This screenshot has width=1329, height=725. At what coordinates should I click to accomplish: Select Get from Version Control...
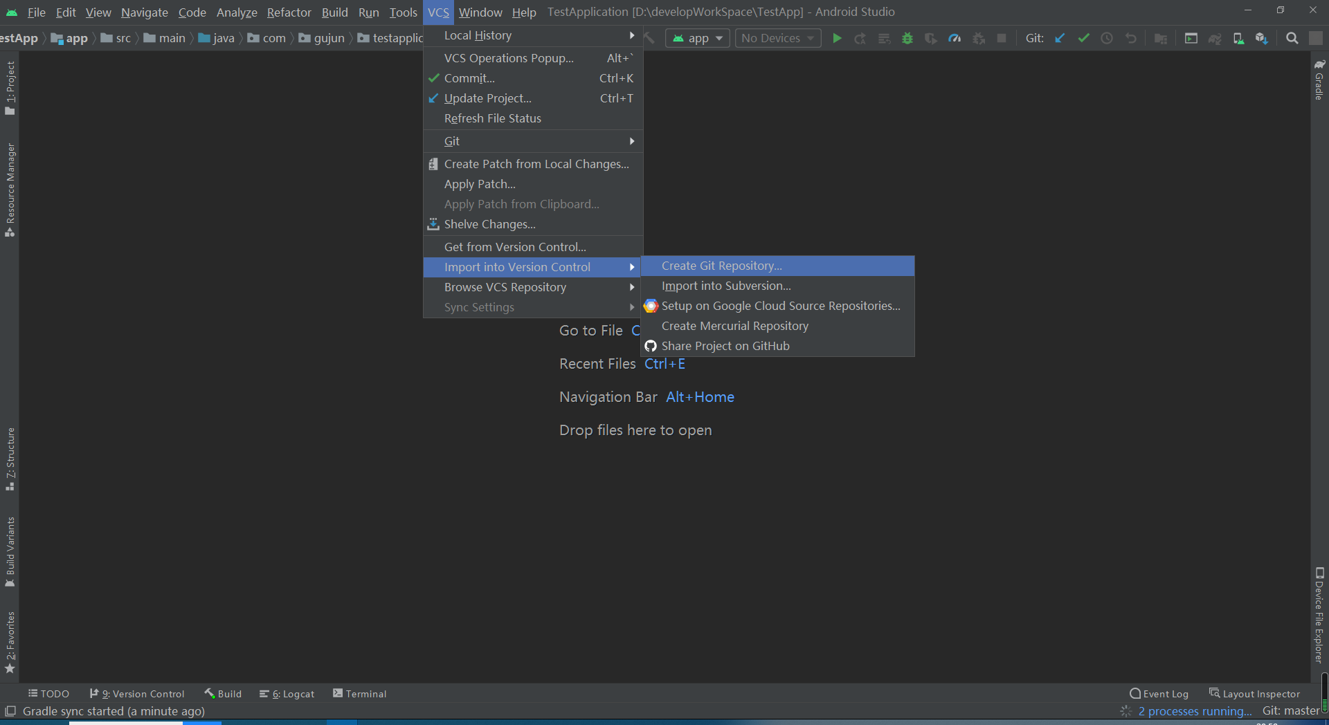[533, 247]
